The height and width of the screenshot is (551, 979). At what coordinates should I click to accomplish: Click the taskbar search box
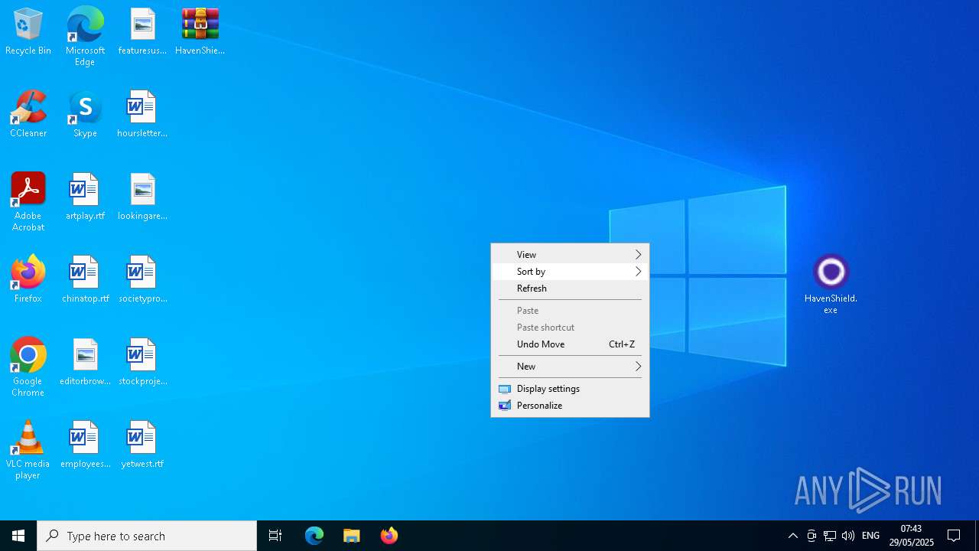click(147, 536)
